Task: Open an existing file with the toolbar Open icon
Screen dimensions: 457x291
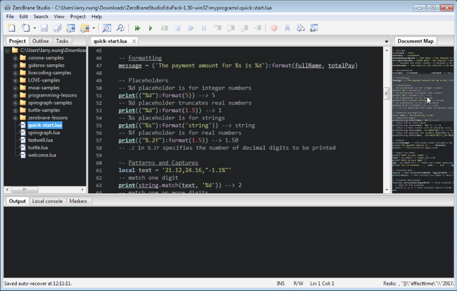Action: pos(26,28)
